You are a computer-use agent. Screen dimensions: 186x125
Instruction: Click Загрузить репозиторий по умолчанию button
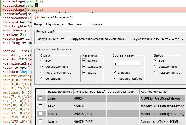98,39
